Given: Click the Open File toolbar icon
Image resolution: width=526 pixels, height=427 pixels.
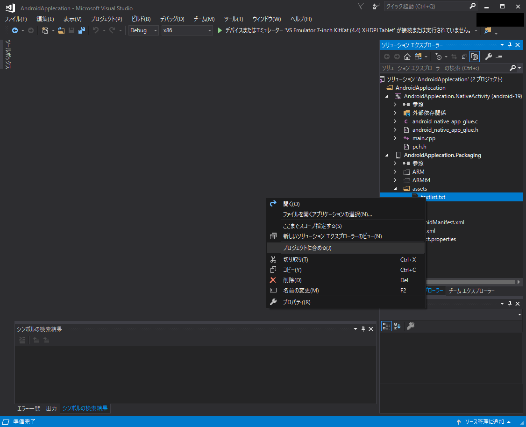Looking at the screenshot, I should pos(61,30).
